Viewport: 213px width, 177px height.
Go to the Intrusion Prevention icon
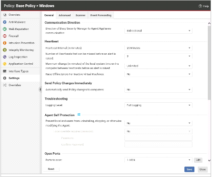(5, 43)
